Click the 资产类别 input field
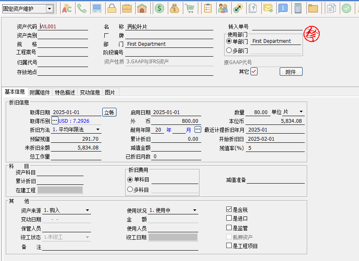The image size is (359, 261). pos(63,35)
